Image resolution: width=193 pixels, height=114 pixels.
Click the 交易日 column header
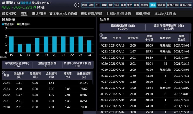(117, 38)
